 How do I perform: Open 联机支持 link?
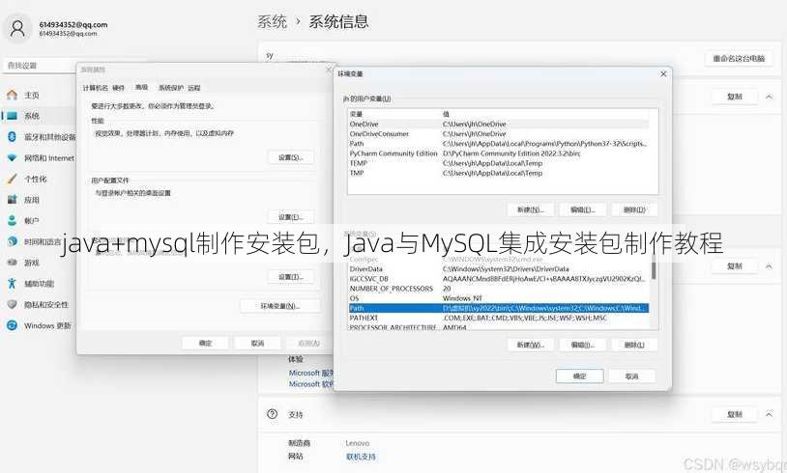point(361,457)
